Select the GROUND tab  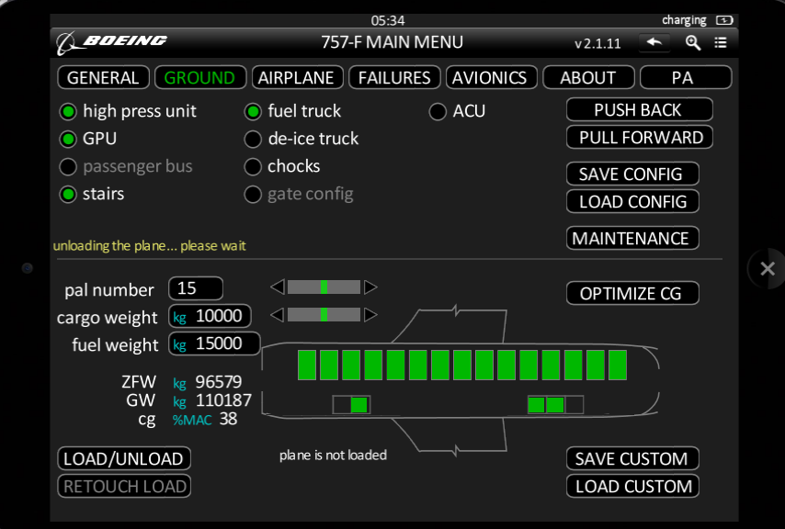pyautogui.click(x=200, y=77)
